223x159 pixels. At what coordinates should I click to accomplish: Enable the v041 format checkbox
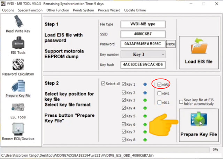[x=160, y=94]
